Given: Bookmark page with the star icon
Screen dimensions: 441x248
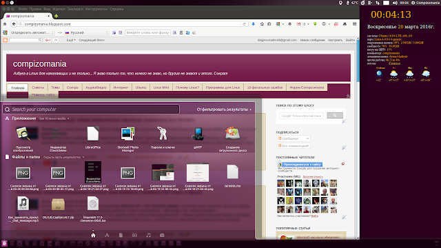Looking at the screenshot, I should 262,24.
